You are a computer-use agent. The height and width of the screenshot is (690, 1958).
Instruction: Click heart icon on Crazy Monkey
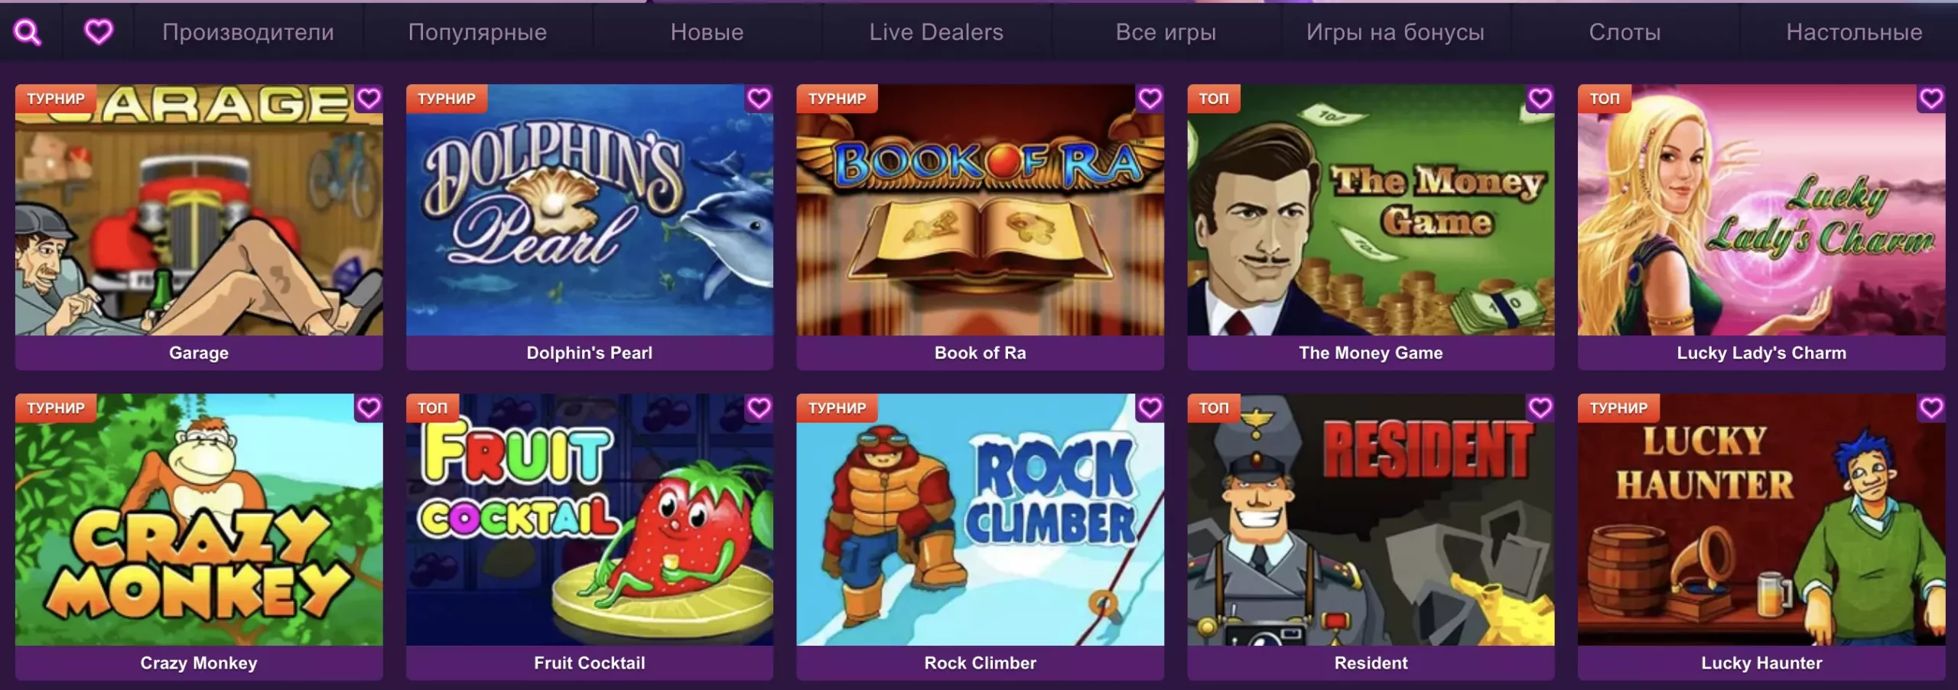pyautogui.click(x=369, y=409)
